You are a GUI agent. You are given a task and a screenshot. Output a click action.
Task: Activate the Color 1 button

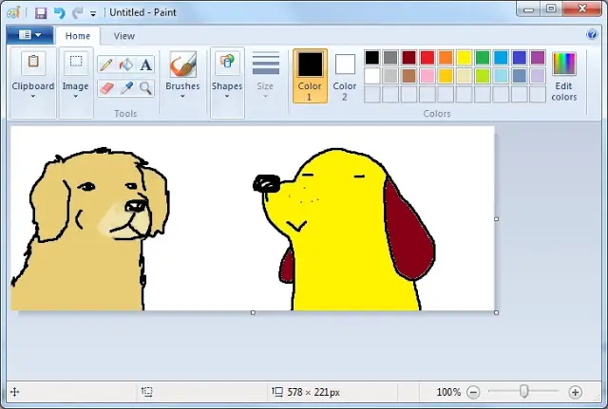(x=310, y=76)
